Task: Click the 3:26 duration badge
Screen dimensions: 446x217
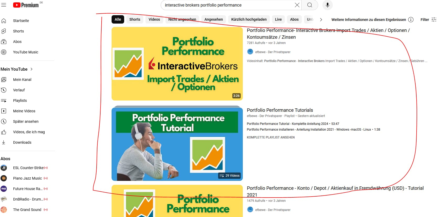Action: [x=236, y=96]
